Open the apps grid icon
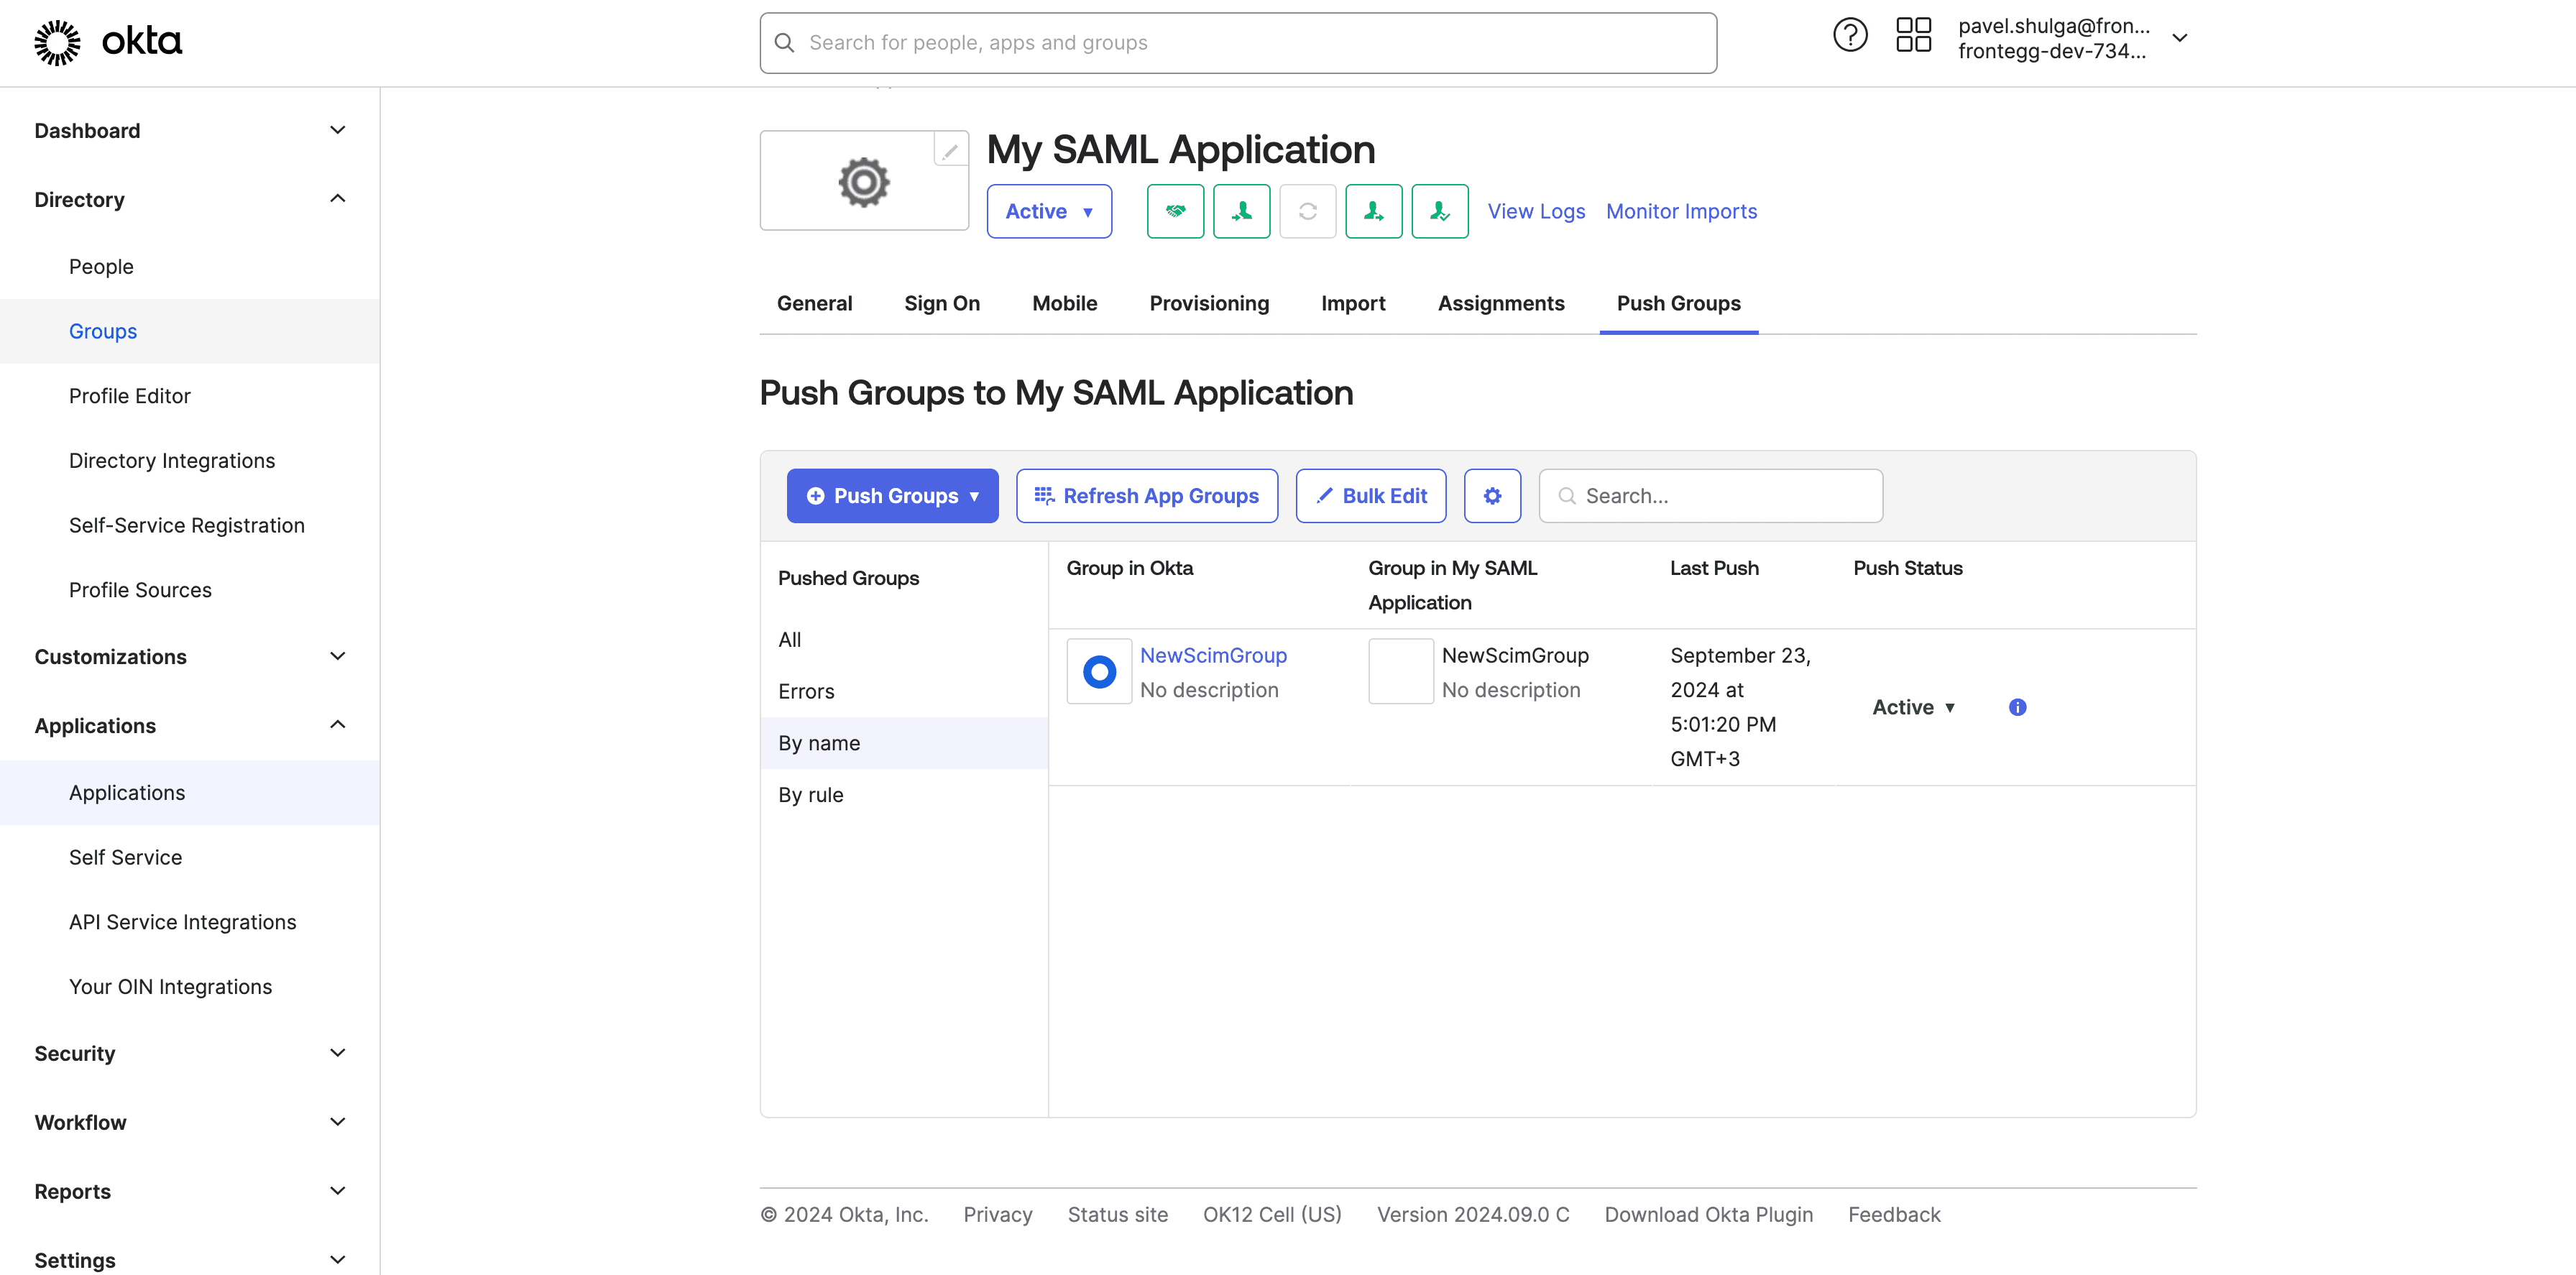Screen dimensions: 2576x1275 1913,36
